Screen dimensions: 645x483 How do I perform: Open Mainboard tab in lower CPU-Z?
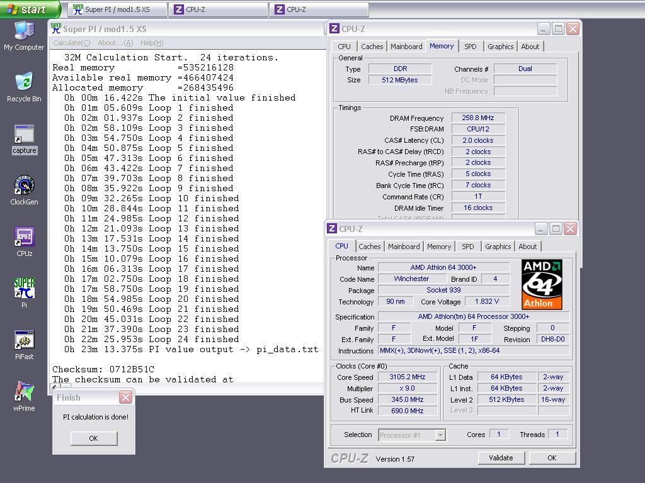click(404, 247)
